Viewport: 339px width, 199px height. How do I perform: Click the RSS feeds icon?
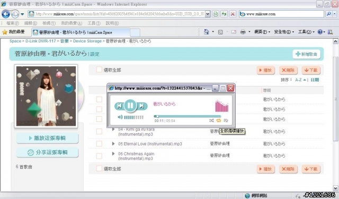tap(220, 32)
